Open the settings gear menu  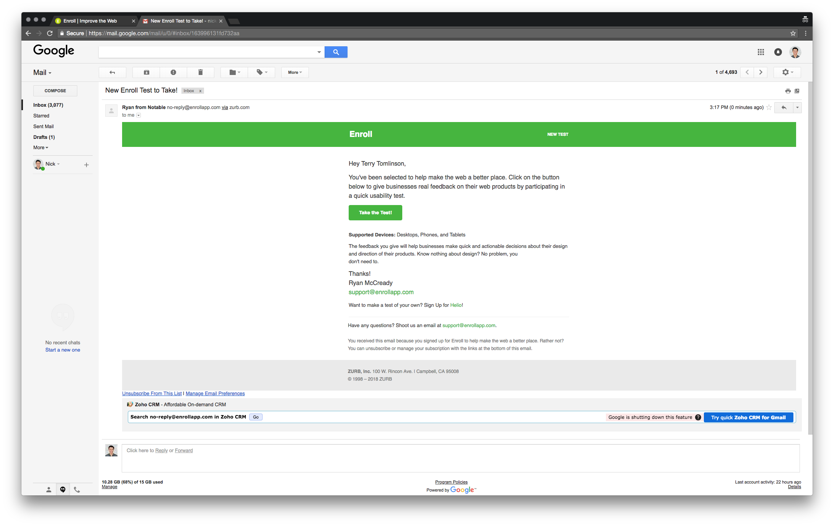pos(787,72)
